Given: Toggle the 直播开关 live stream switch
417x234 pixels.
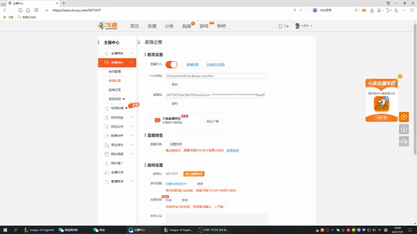Looking at the screenshot, I should point(171,64).
